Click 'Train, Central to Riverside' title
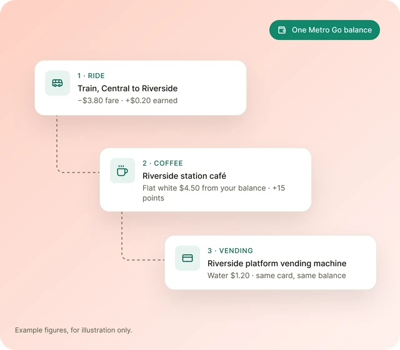Image resolution: width=400 pixels, height=350 pixels. coord(127,88)
